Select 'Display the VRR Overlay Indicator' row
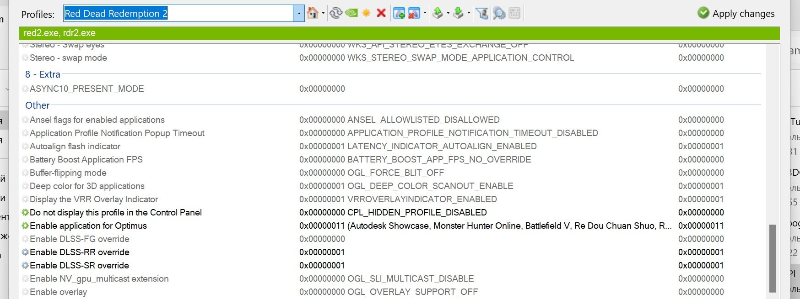This screenshot has height=299, width=800. 393,199
